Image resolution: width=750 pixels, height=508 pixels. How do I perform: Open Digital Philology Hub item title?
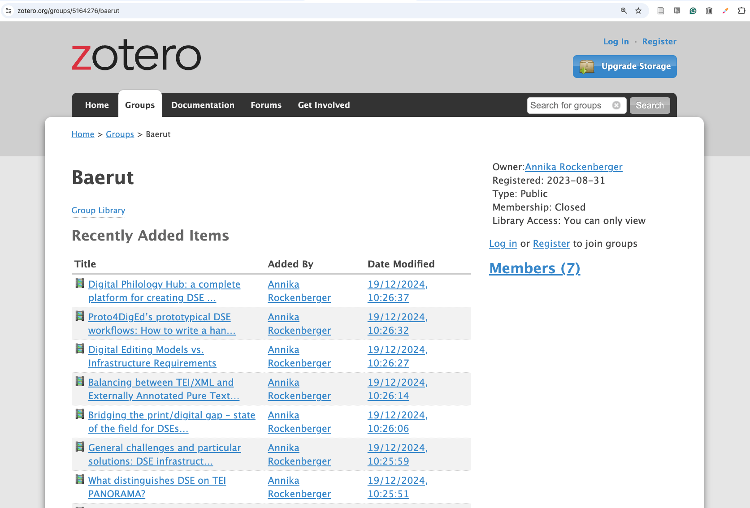coord(164,291)
